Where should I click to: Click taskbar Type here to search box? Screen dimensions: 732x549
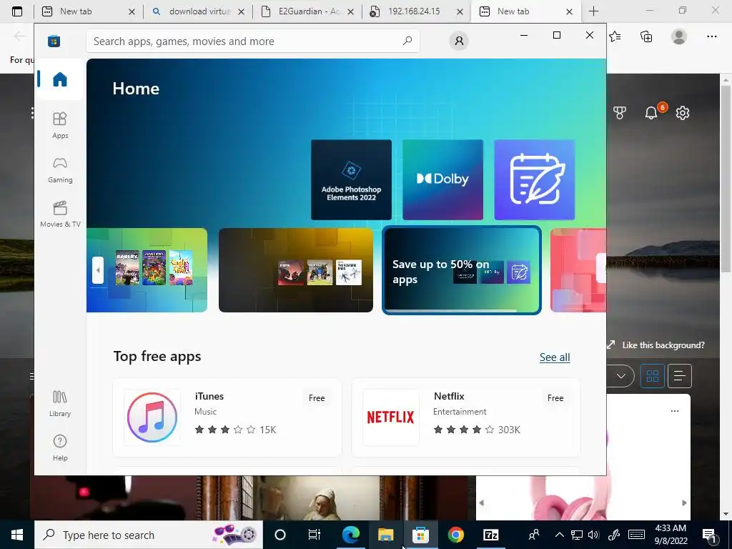[149, 535]
